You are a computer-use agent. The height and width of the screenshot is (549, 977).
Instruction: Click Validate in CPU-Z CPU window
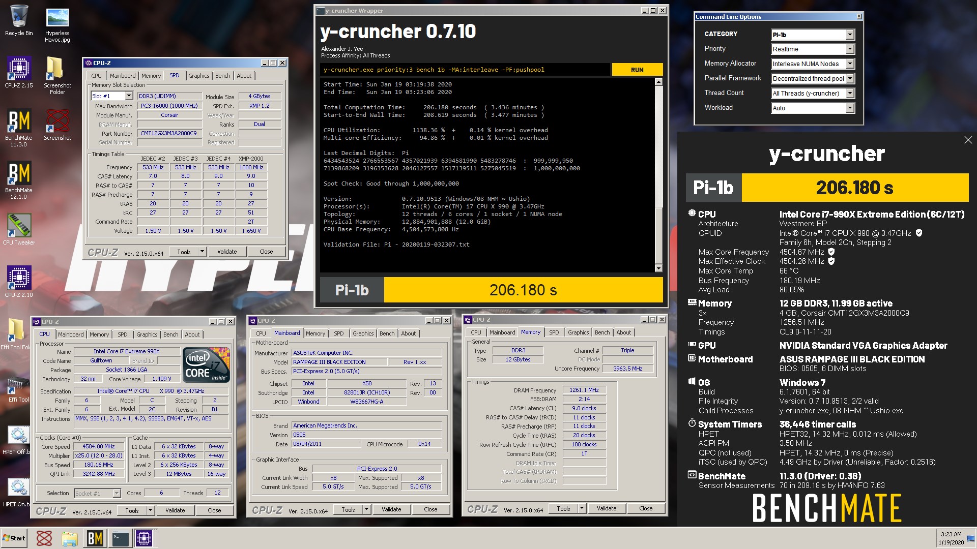[x=175, y=510]
